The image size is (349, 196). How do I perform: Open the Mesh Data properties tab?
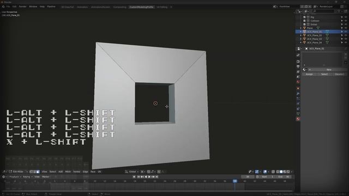[298, 114]
